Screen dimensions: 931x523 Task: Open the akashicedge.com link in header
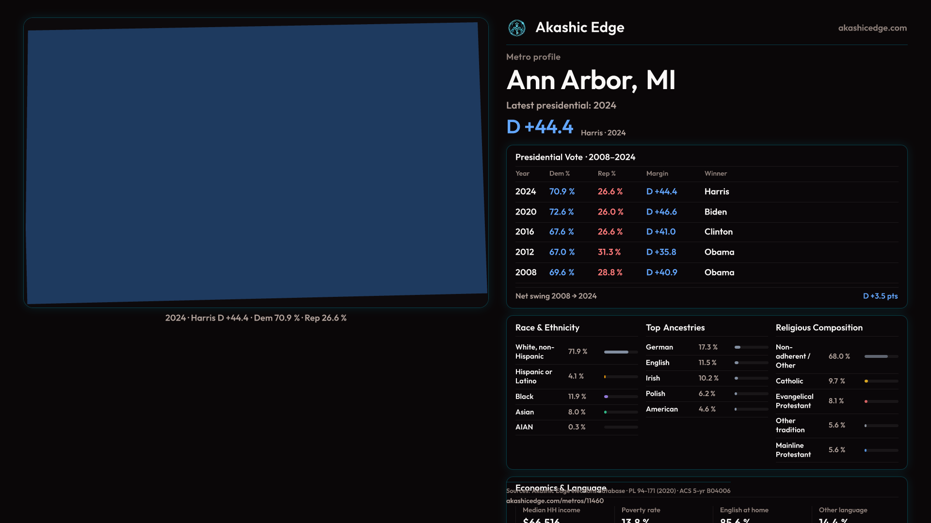pos(872,28)
